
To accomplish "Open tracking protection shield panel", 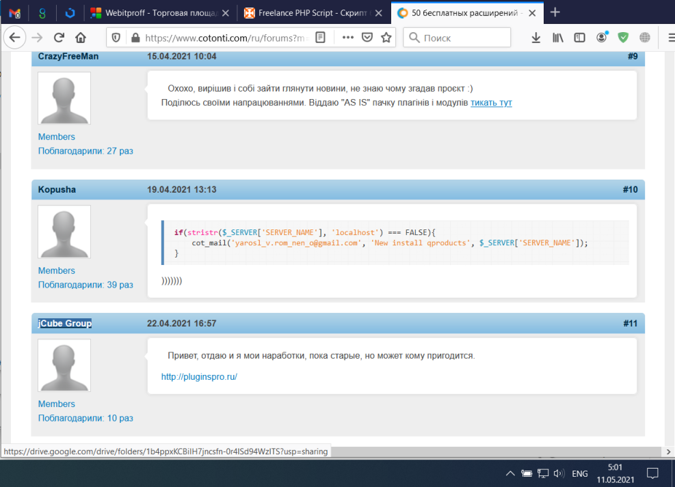I will 116,38.
